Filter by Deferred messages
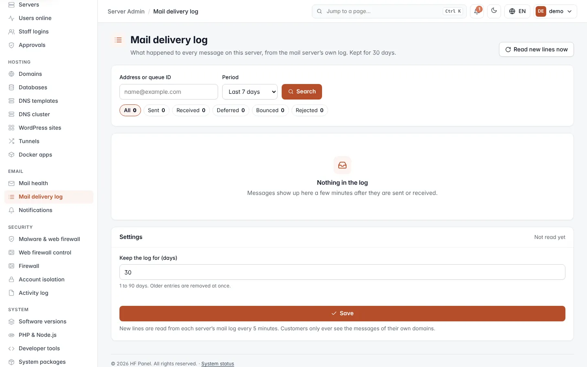The height and width of the screenshot is (367, 587). [x=231, y=111]
